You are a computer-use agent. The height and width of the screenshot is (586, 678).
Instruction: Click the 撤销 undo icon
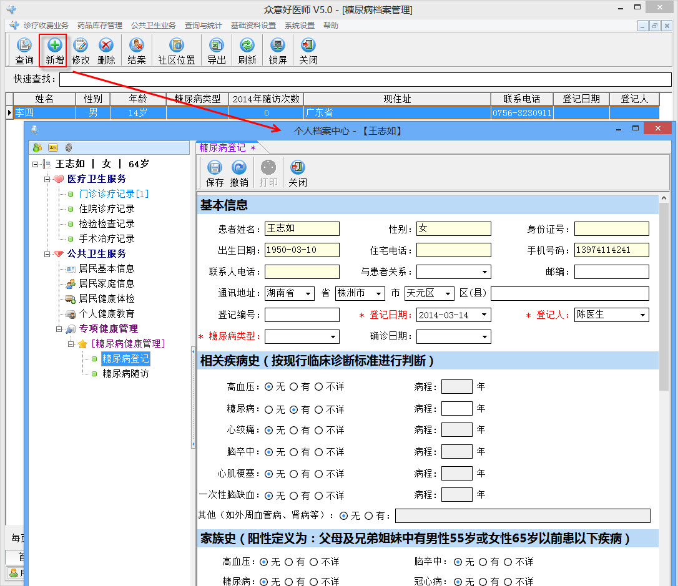(x=239, y=173)
